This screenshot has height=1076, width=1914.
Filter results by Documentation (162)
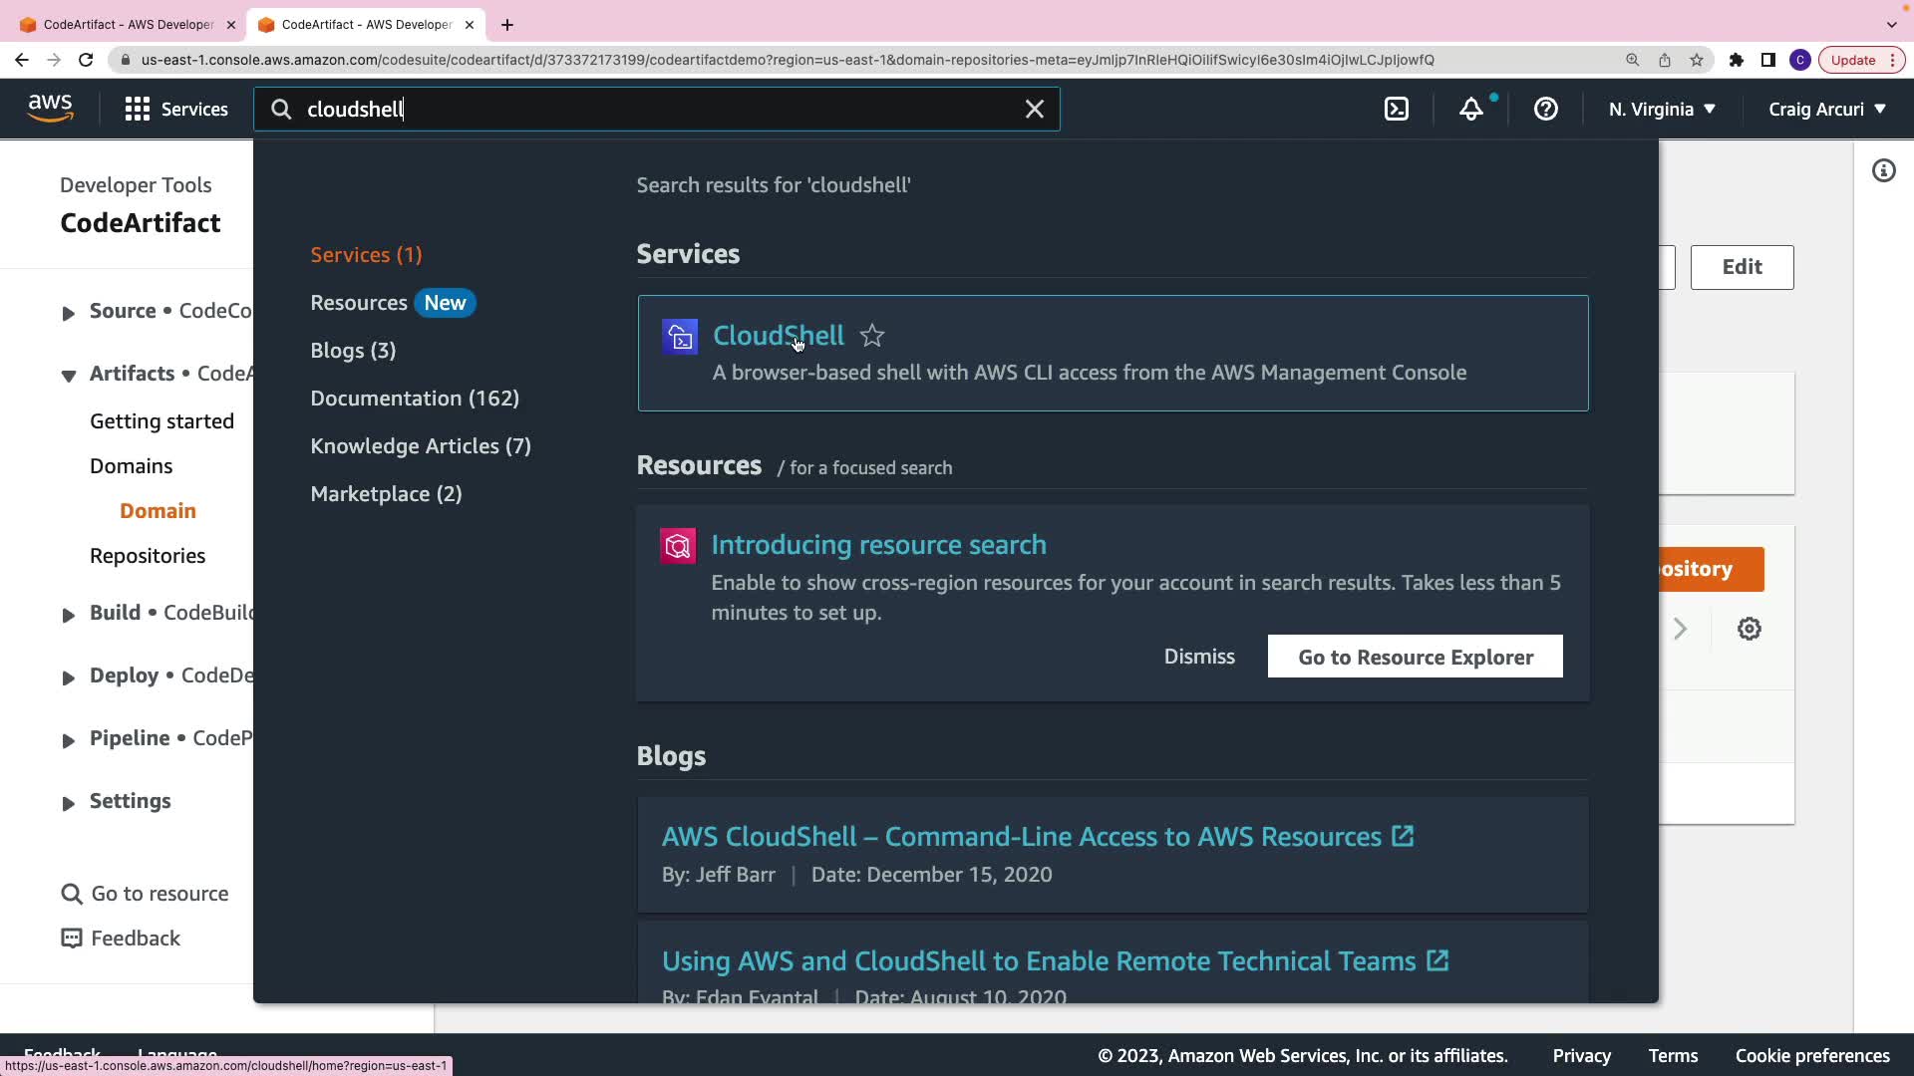[x=415, y=399]
